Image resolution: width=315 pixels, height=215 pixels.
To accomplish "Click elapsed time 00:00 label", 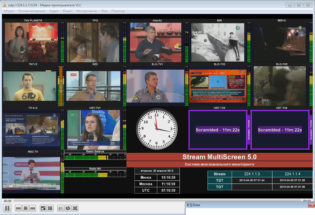I will (7, 201).
